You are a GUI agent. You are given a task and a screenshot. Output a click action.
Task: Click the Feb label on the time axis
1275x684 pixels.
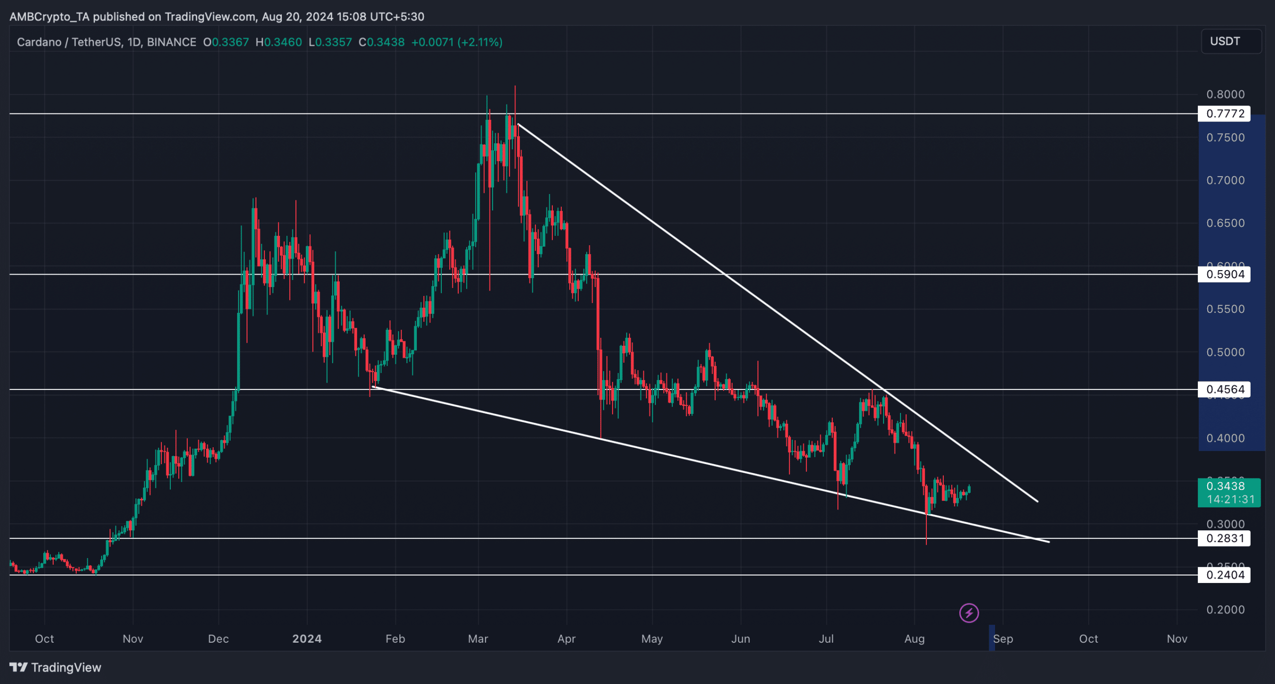pyautogui.click(x=395, y=639)
